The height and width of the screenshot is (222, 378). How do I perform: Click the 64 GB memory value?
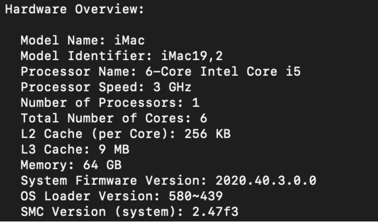(102, 165)
